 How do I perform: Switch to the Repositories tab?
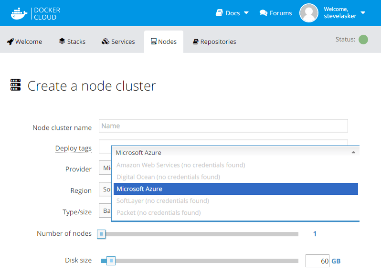pyautogui.click(x=214, y=42)
